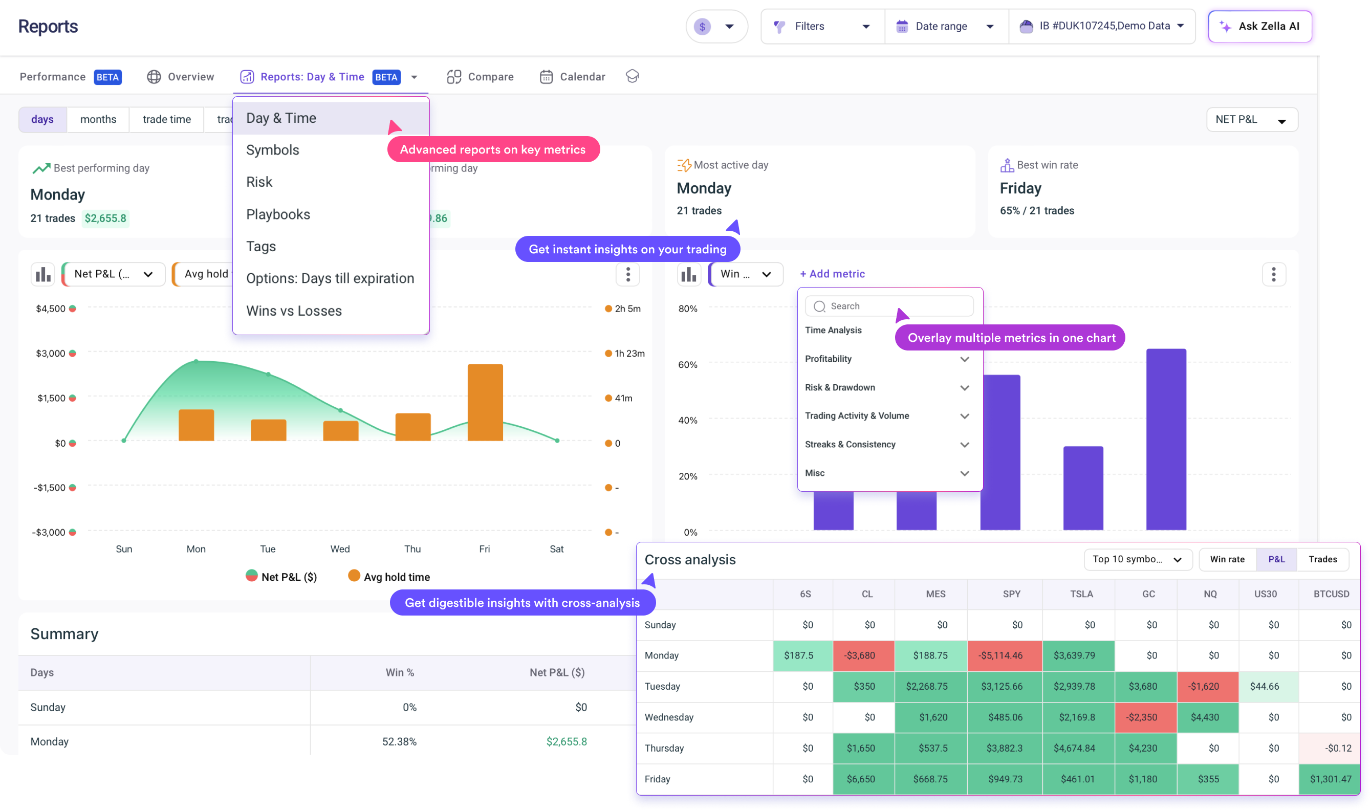
Task: Switch the view toggle to months
Action: click(x=98, y=119)
